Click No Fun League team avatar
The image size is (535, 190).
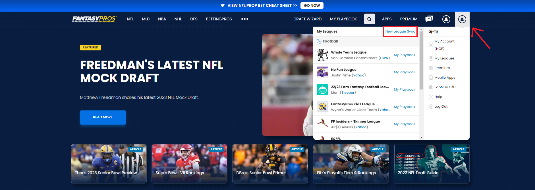point(323,72)
